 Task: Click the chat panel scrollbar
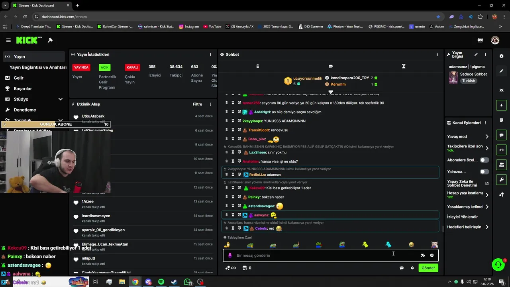[x=443, y=229]
